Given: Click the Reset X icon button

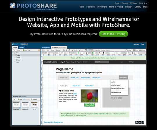Looking at the screenshot, I should click(134, 50).
